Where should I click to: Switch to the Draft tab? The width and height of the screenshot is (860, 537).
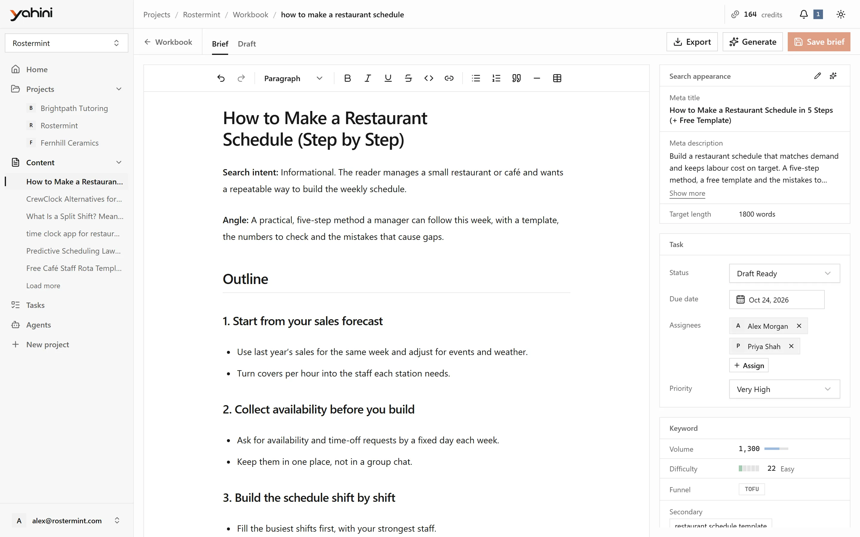pos(247,44)
